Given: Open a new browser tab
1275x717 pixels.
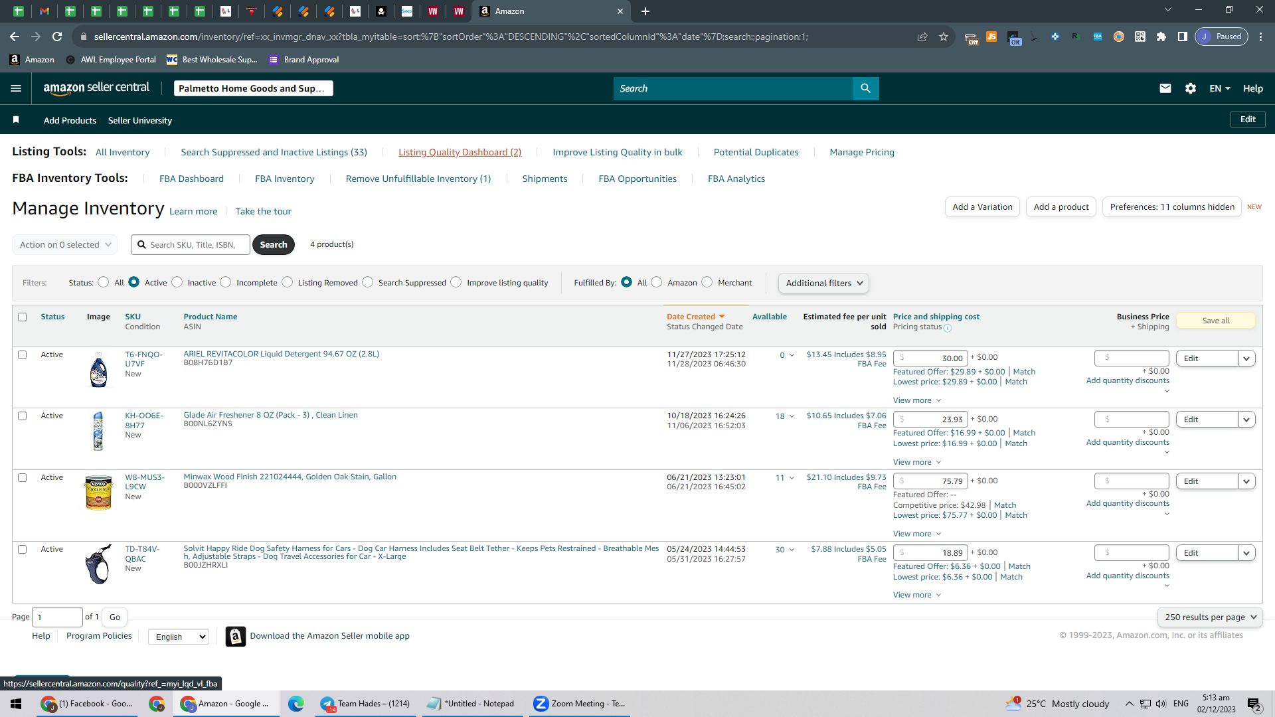Looking at the screenshot, I should 645,11.
